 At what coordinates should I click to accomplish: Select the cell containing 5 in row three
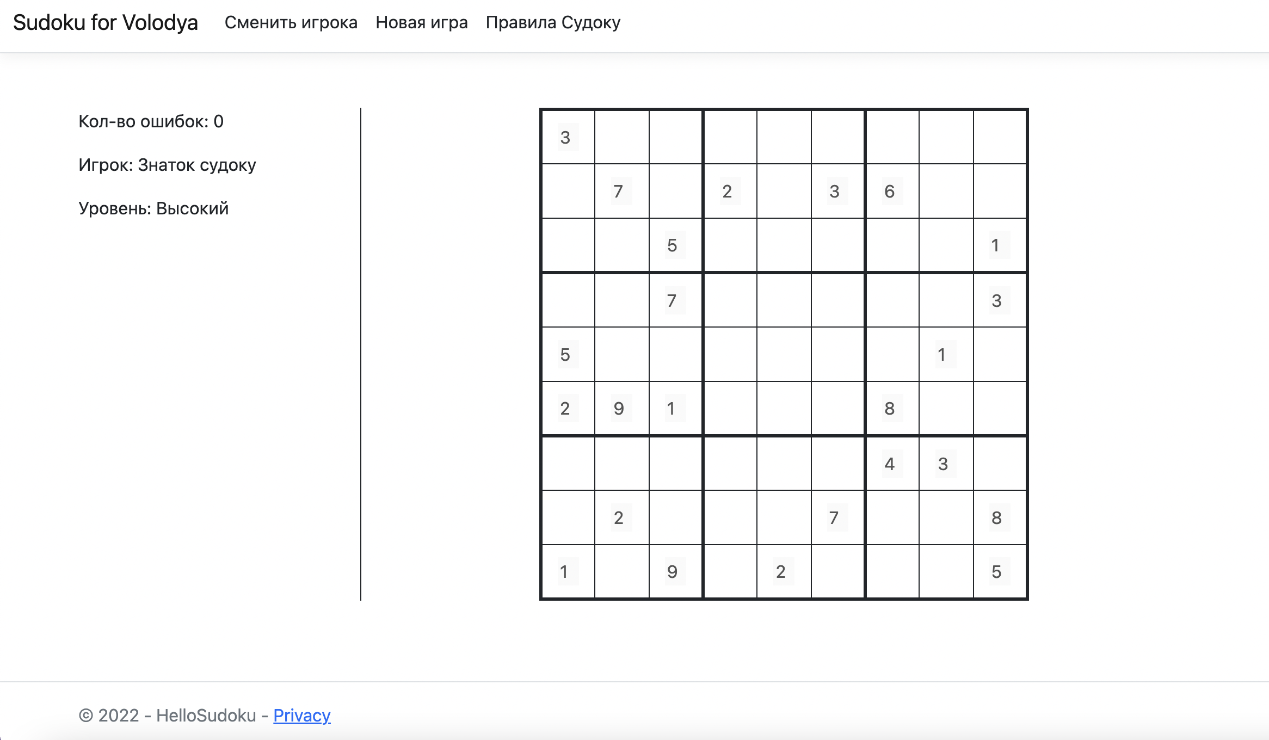674,246
